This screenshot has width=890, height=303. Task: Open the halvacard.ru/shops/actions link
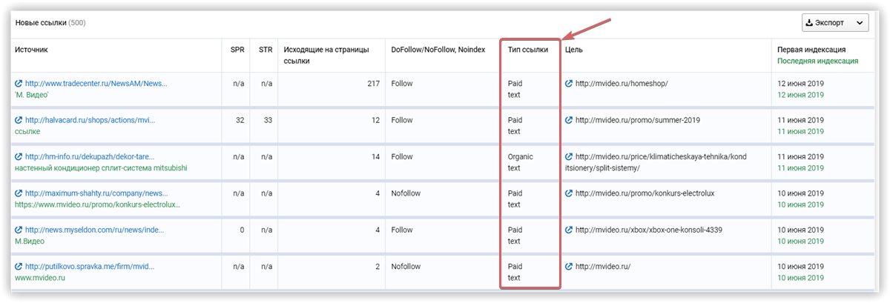[x=90, y=120]
